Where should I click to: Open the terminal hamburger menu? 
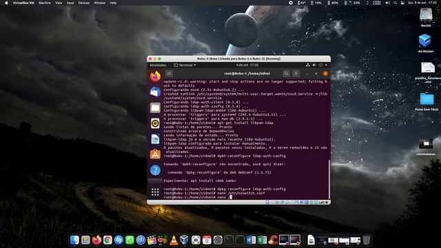pos(296,74)
